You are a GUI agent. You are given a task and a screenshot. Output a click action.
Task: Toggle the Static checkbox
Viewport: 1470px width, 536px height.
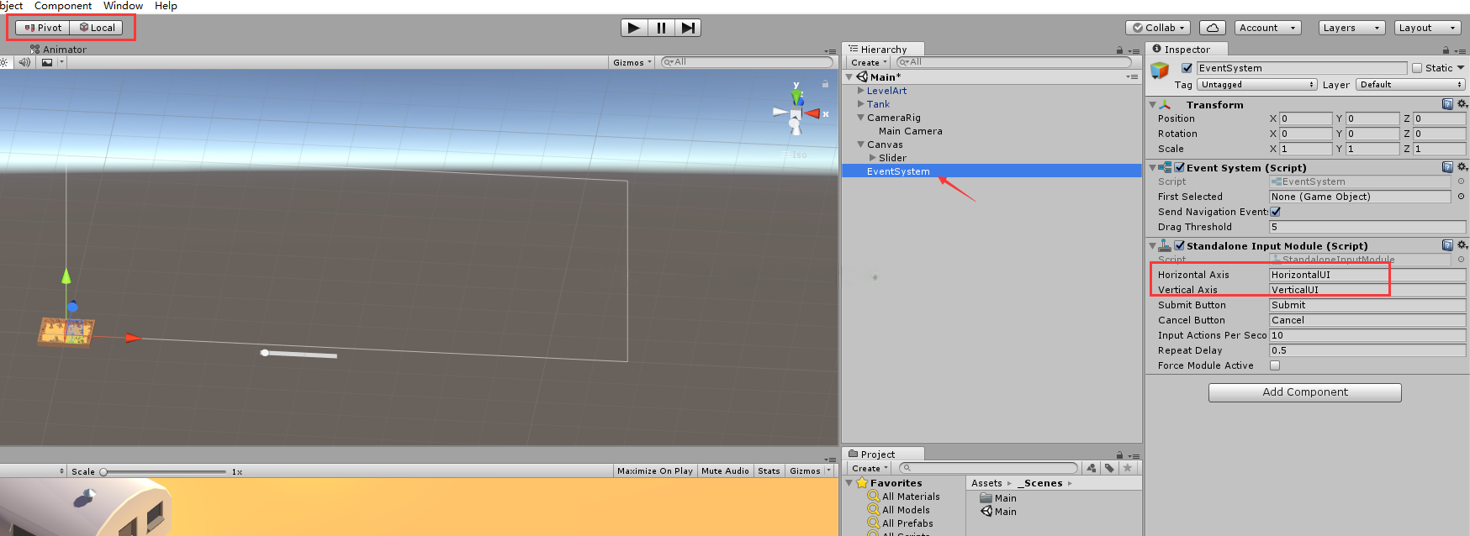[1417, 68]
